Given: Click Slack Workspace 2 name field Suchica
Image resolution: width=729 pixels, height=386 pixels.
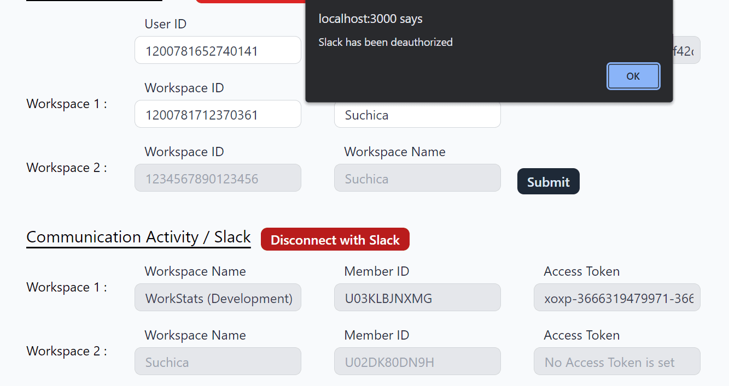Looking at the screenshot, I should coord(218,361).
